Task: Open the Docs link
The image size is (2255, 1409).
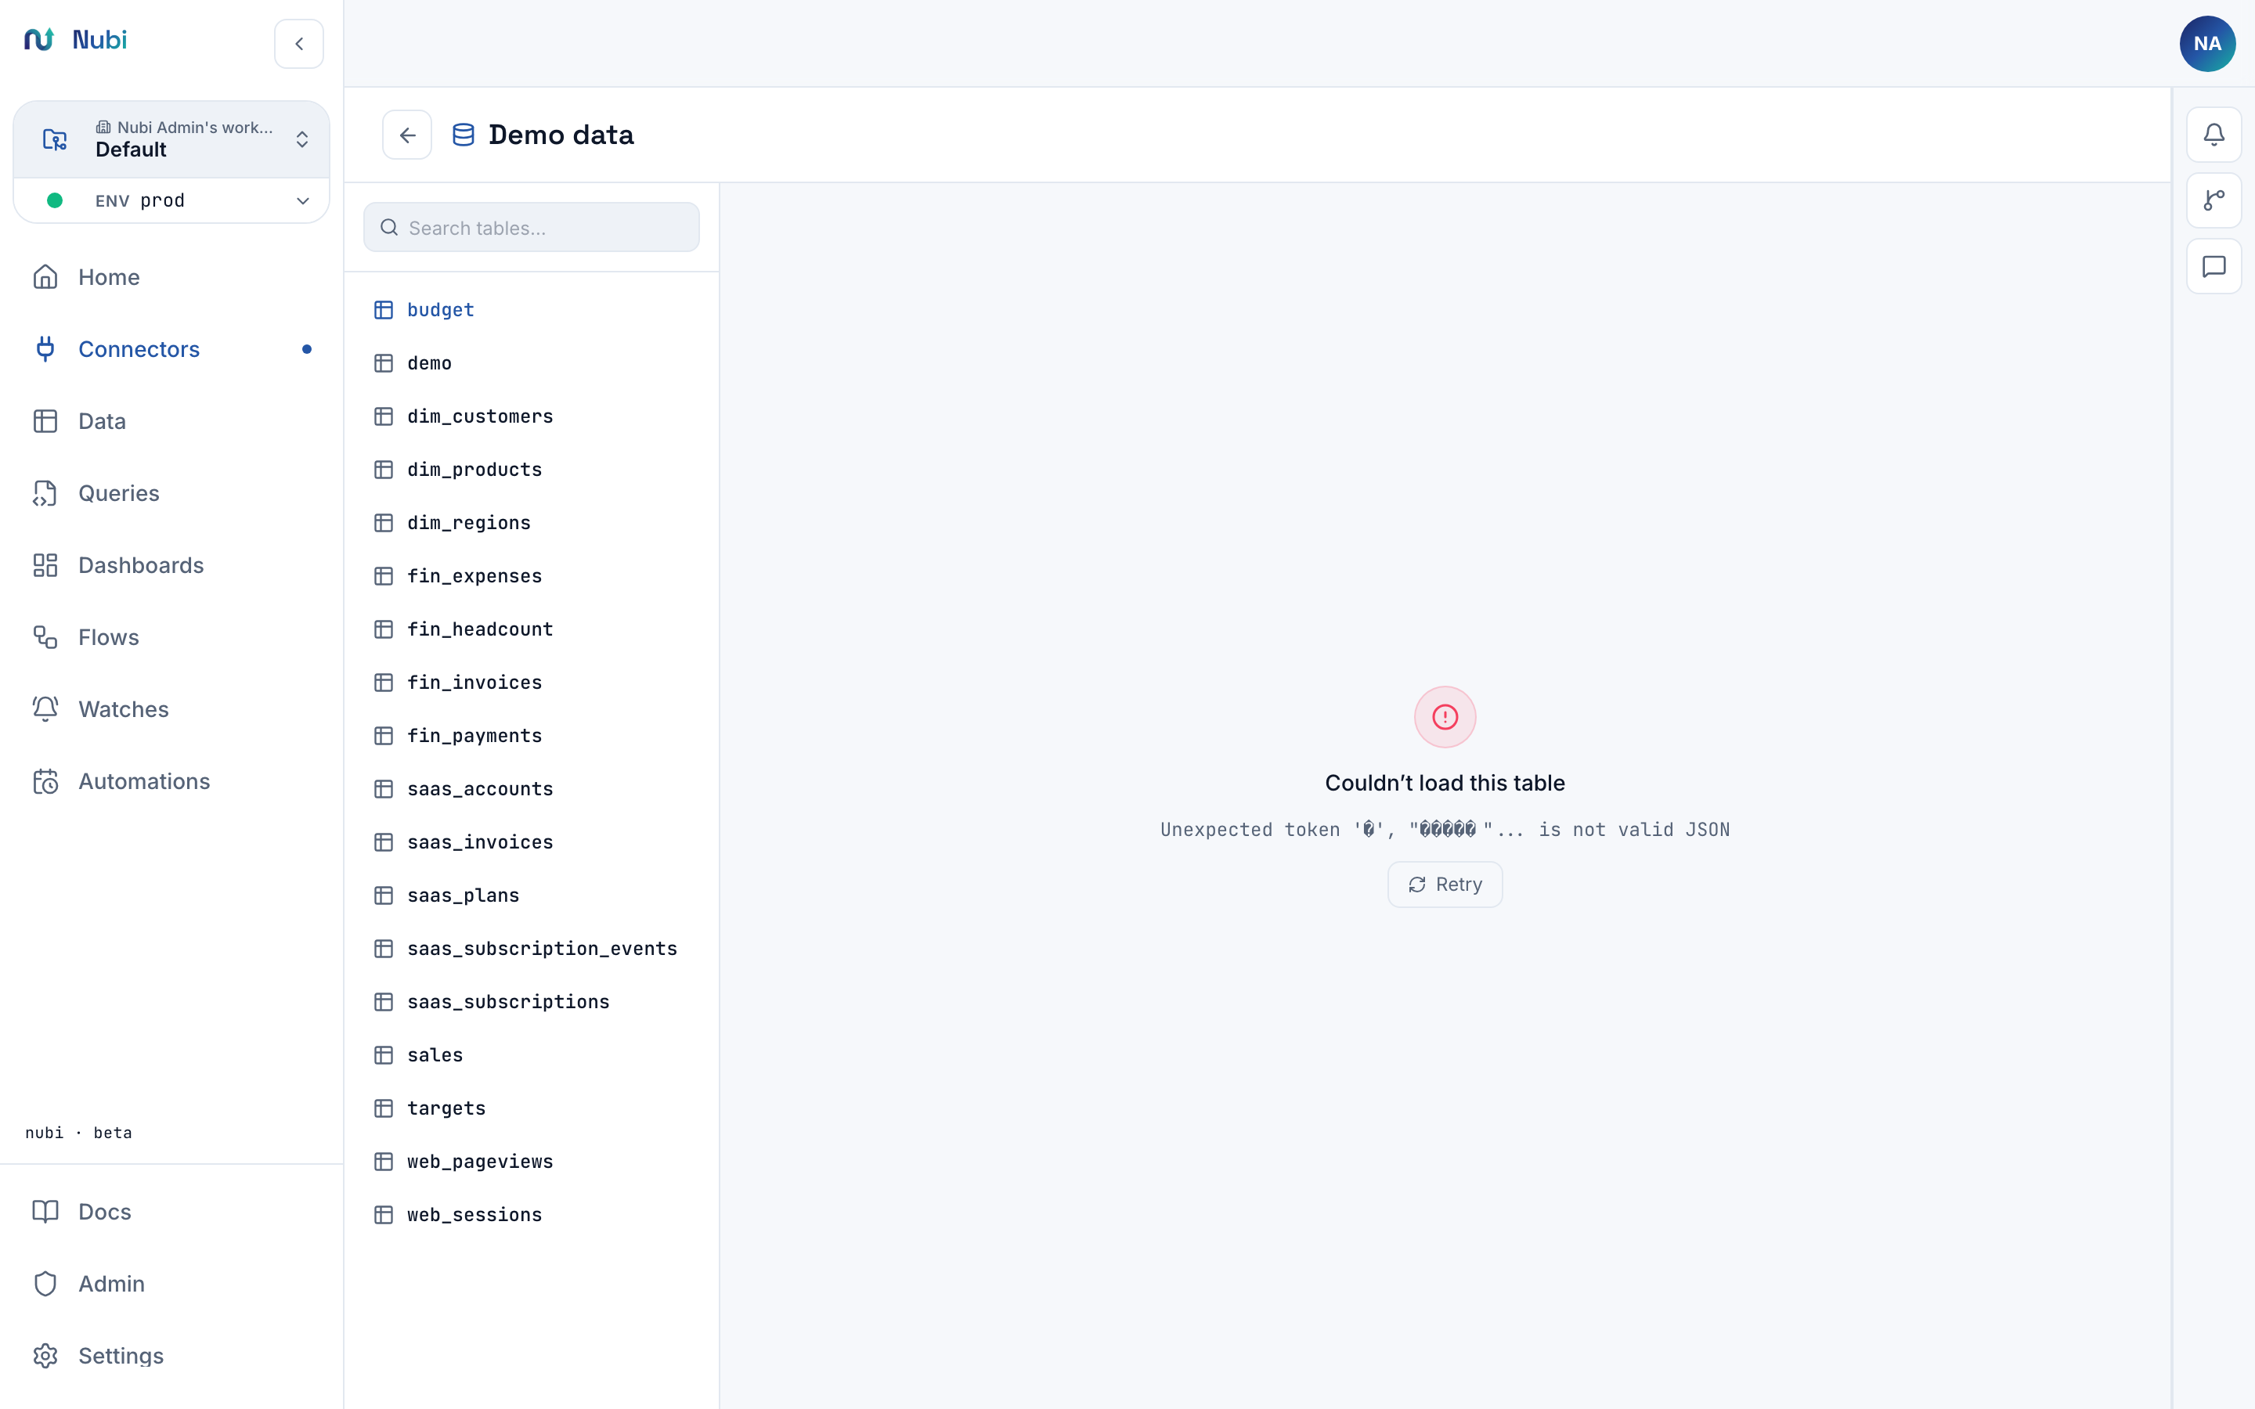Action: pyautogui.click(x=171, y=1212)
